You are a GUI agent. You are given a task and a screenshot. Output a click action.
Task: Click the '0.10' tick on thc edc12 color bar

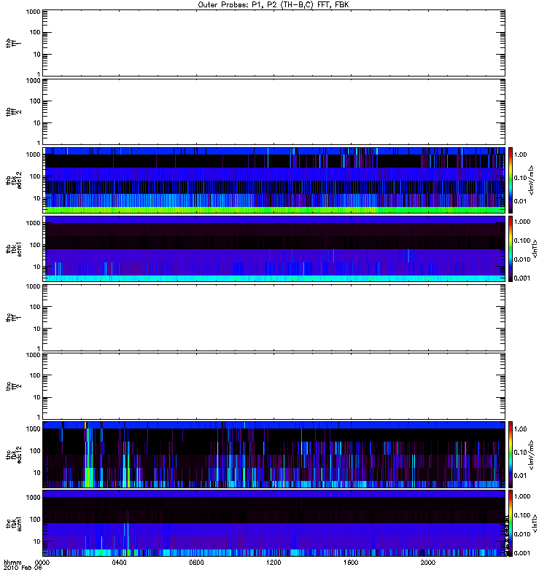pos(520,452)
